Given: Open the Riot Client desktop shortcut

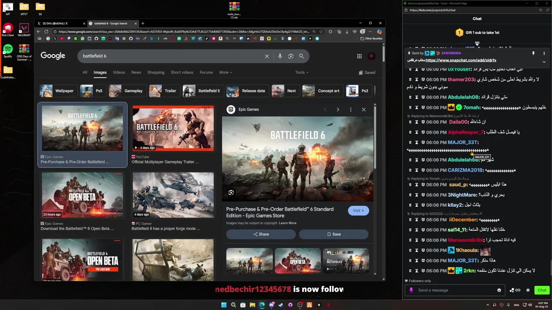Looking at the screenshot, I should click(8, 30).
